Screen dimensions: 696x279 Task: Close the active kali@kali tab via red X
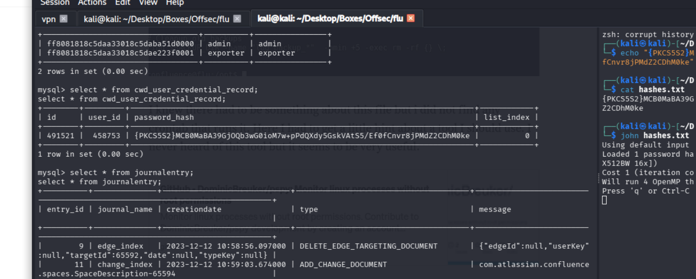[410, 18]
